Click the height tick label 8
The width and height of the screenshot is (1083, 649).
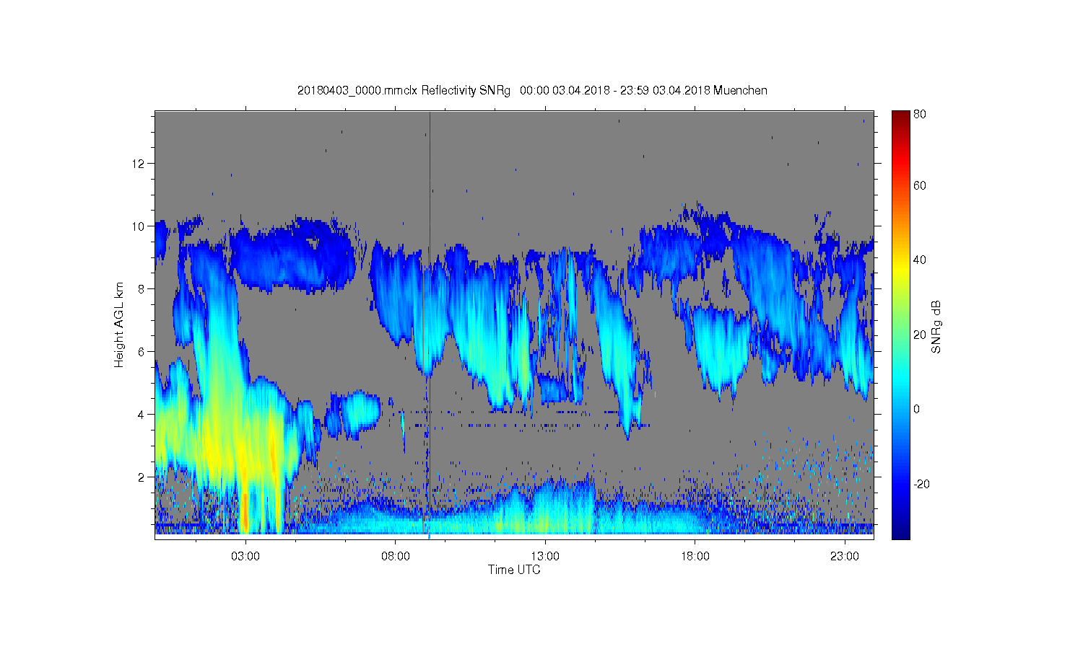coord(142,288)
